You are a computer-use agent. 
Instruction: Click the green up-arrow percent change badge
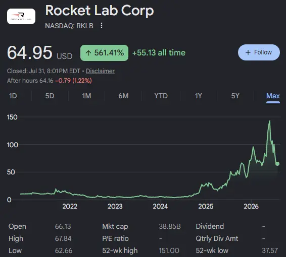point(104,53)
